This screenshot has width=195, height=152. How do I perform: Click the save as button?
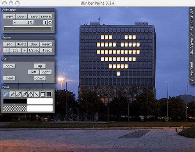click(46, 16)
